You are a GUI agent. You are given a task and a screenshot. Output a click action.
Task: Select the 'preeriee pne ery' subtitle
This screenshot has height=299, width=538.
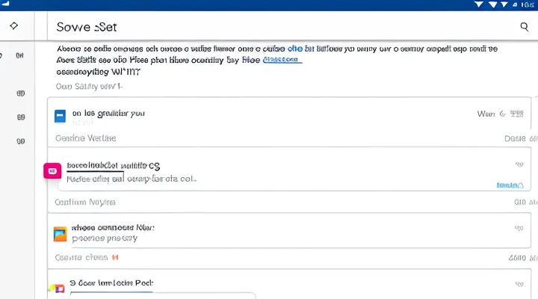(x=105, y=238)
